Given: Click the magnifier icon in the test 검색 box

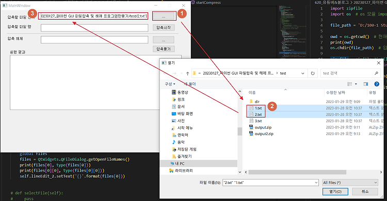Looking at the screenshot, I should [376, 73].
